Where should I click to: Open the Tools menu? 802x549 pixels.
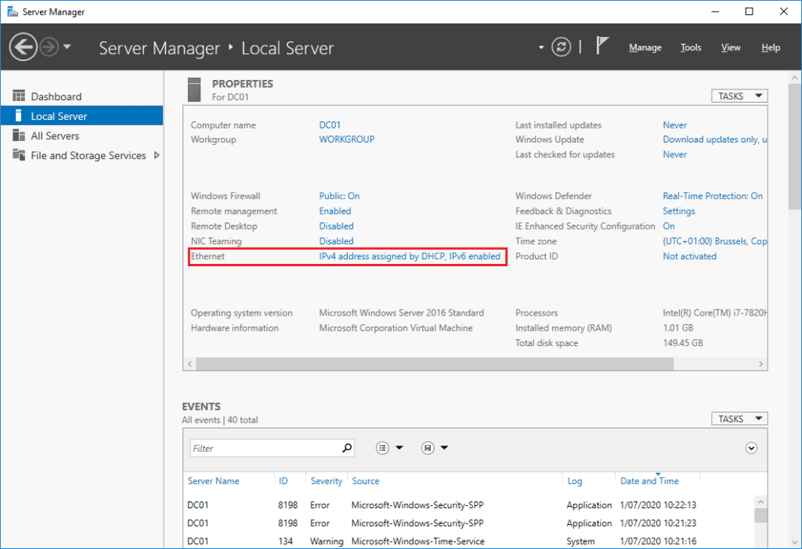691,48
